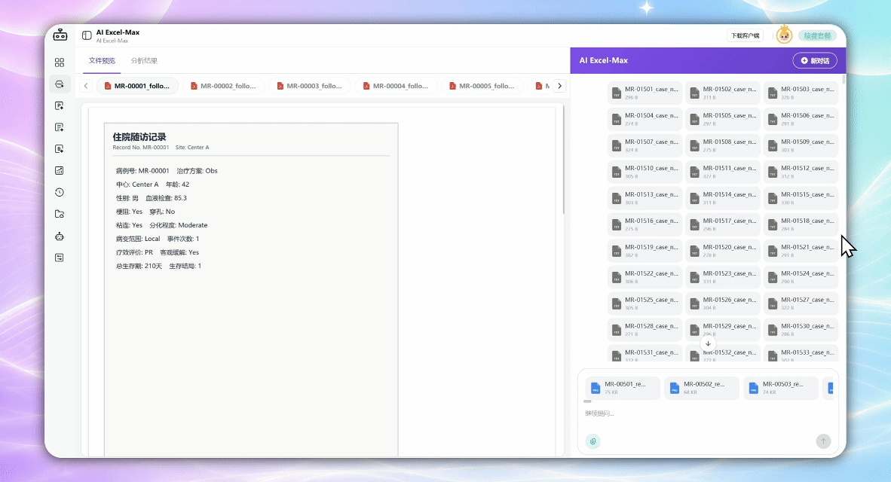This screenshot has width=891, height=482.
Task: Click the document preview vertical scrollbar
Action: coord(563,159)
